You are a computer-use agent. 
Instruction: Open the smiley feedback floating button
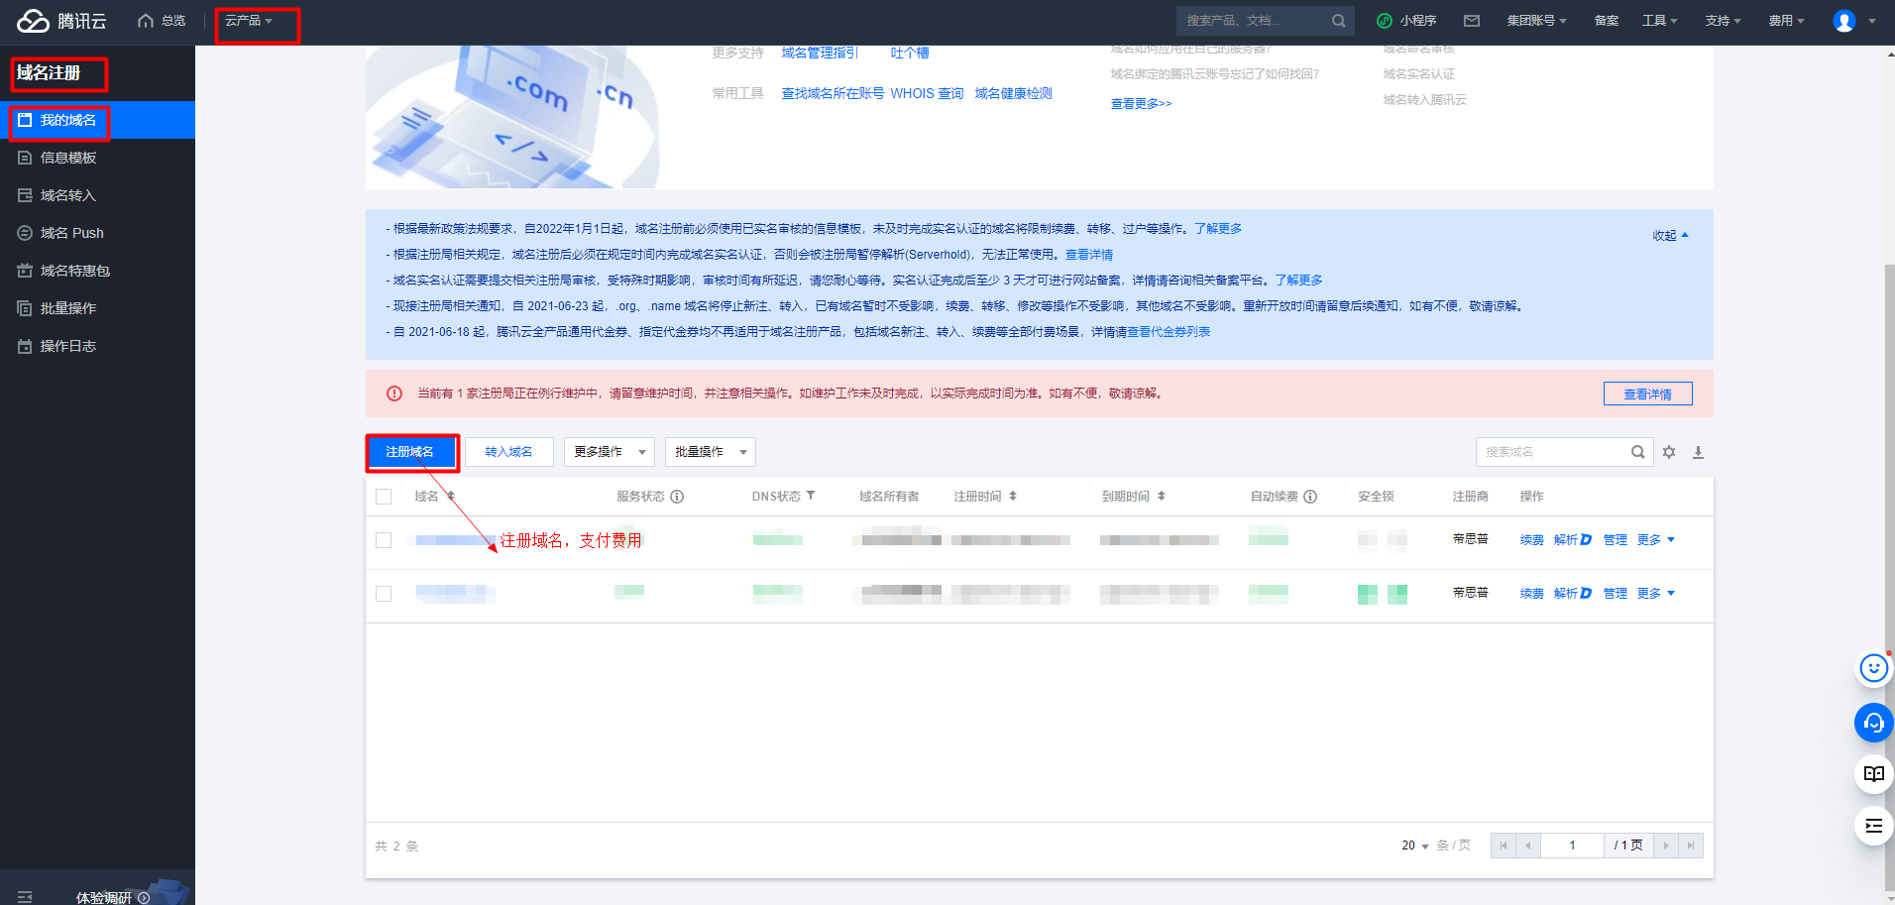tap(1873, 669)
